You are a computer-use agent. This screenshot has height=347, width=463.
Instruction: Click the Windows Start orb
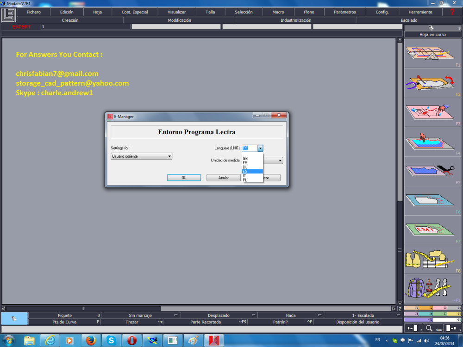8,341
